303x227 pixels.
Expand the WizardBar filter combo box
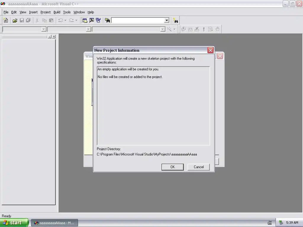tap(88, 29)
